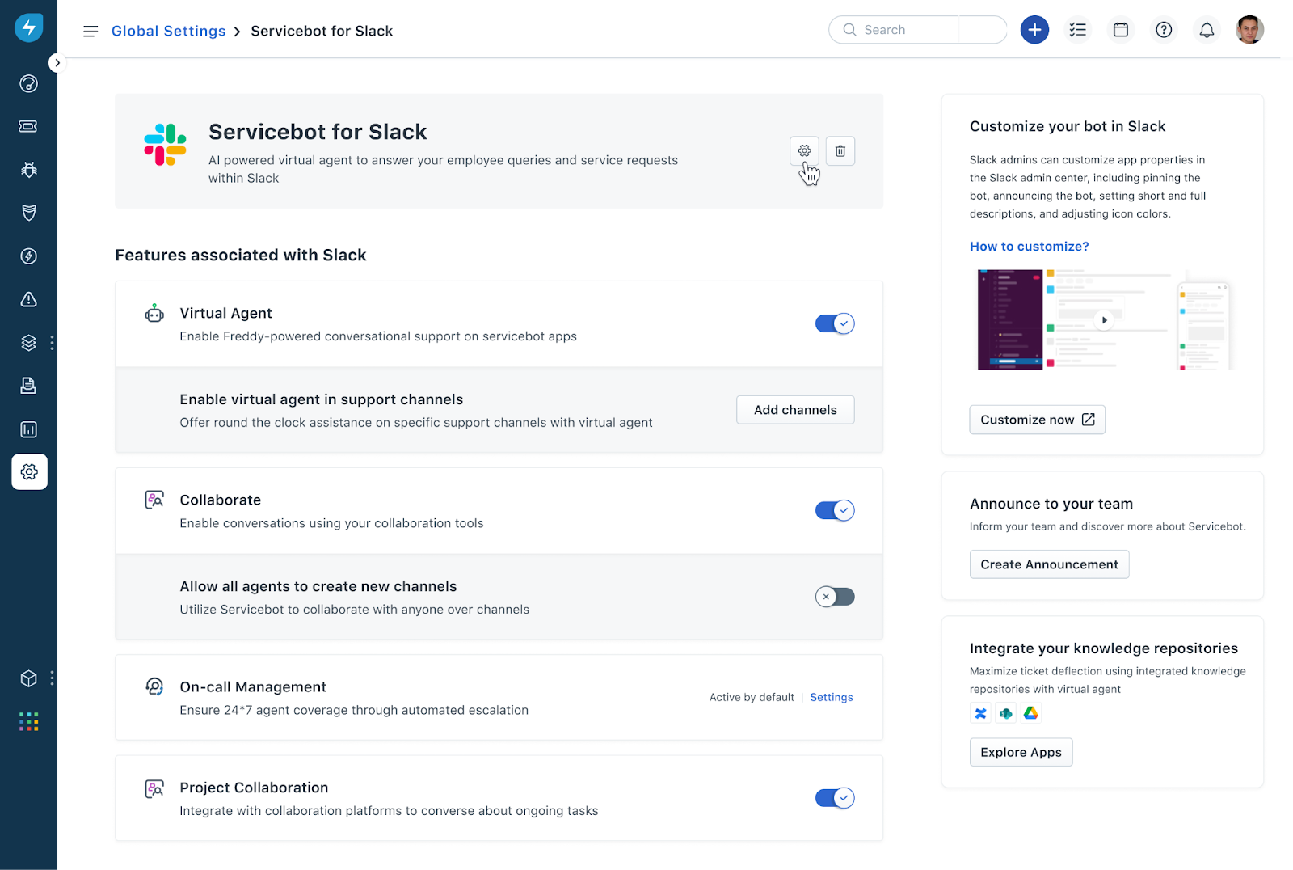Click the Virtual Agent robot icon

coord(154,313)
